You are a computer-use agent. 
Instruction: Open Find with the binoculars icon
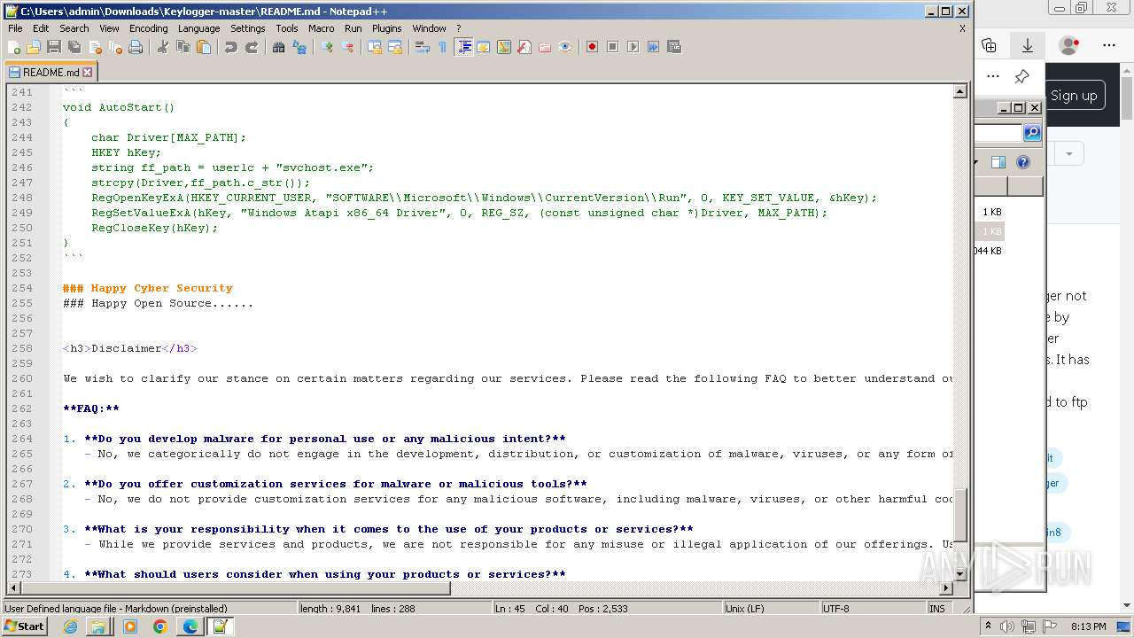pyautogui.click(x=279, y=47)
